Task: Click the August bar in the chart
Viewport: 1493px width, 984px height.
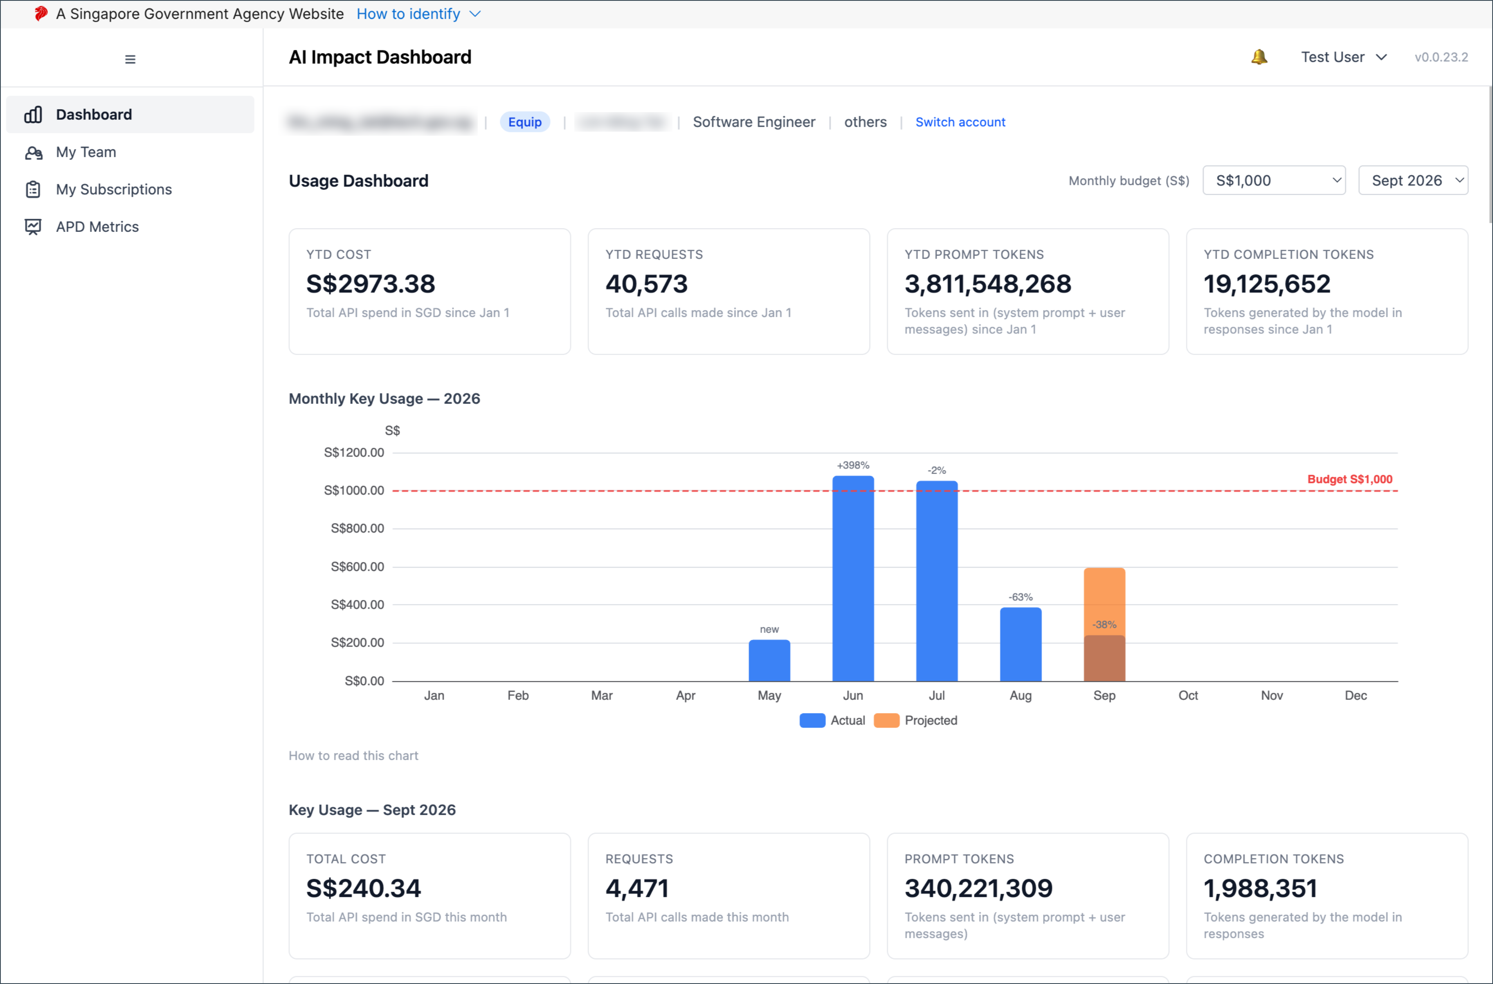Action: [1021, 645]
